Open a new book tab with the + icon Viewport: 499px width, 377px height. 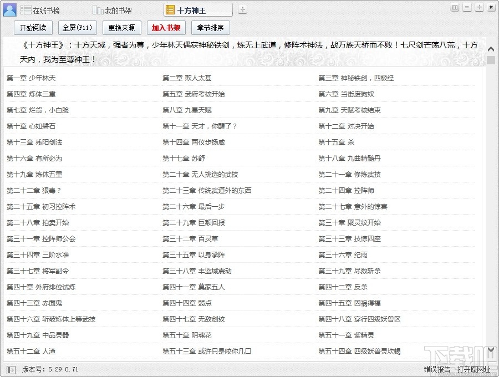[241, 9]
